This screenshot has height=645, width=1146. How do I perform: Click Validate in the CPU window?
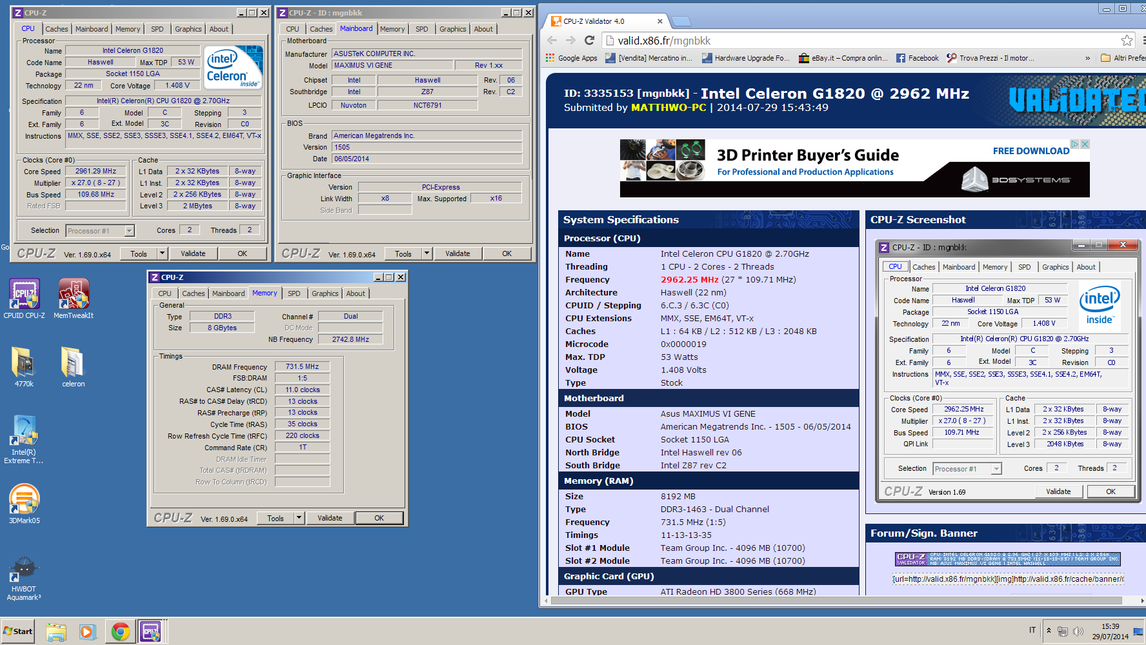(x=193, y=253)
